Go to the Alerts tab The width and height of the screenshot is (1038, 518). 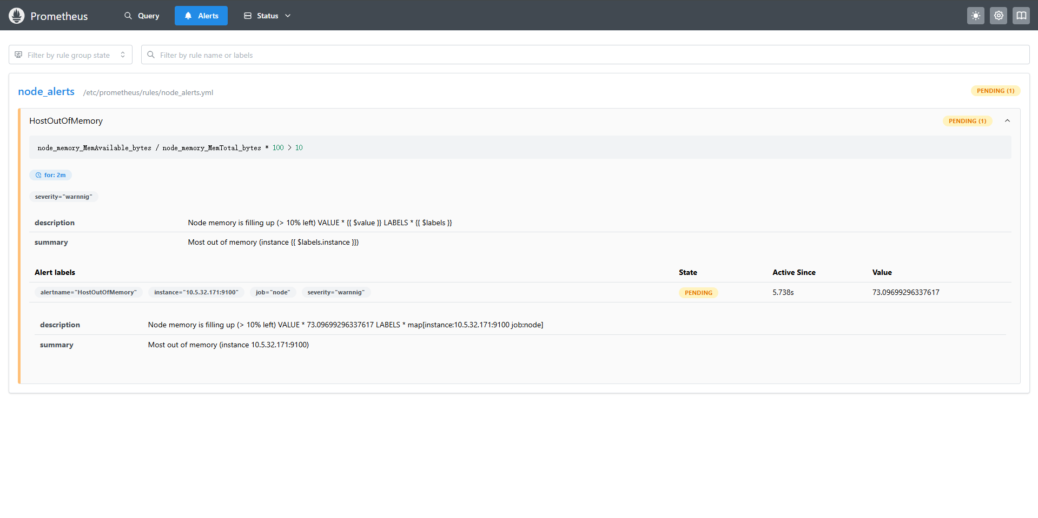point(201,16)
